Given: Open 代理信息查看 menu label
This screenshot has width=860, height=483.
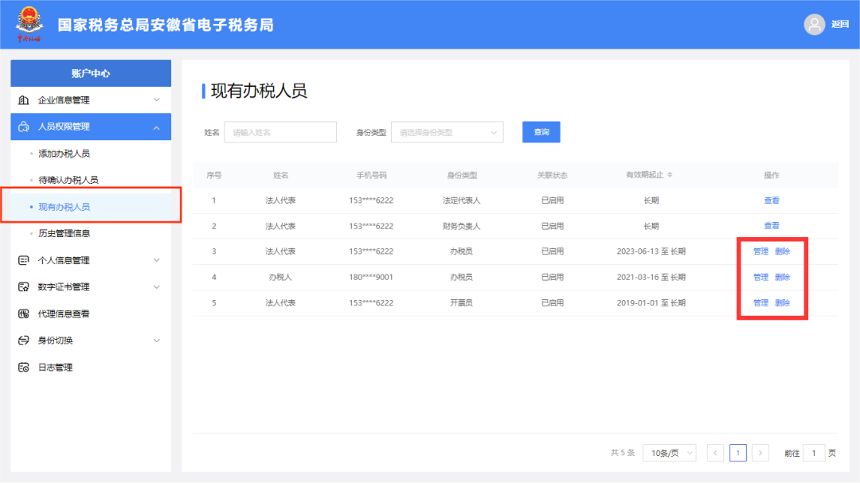Looking at the screenshot, I should (x=64, y=314).
